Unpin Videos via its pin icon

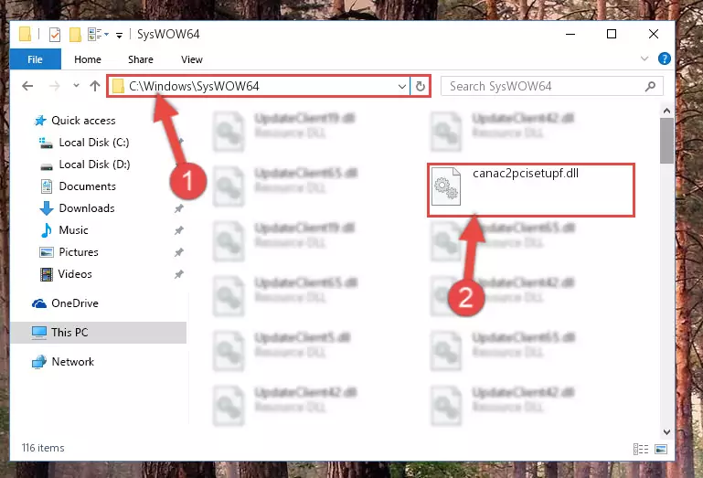[179, 274]
